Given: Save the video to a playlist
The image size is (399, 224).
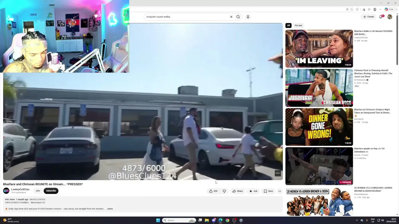Looking at the screenshot, I should [268, 191].
